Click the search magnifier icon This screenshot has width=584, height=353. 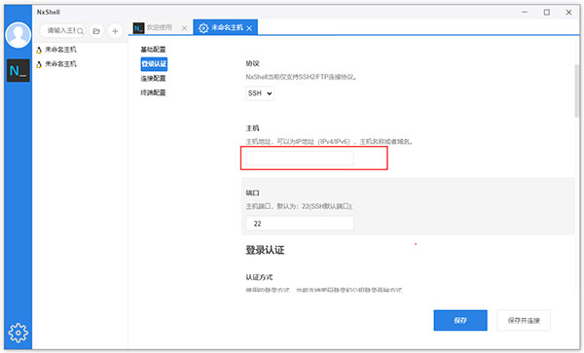(80, 31)
